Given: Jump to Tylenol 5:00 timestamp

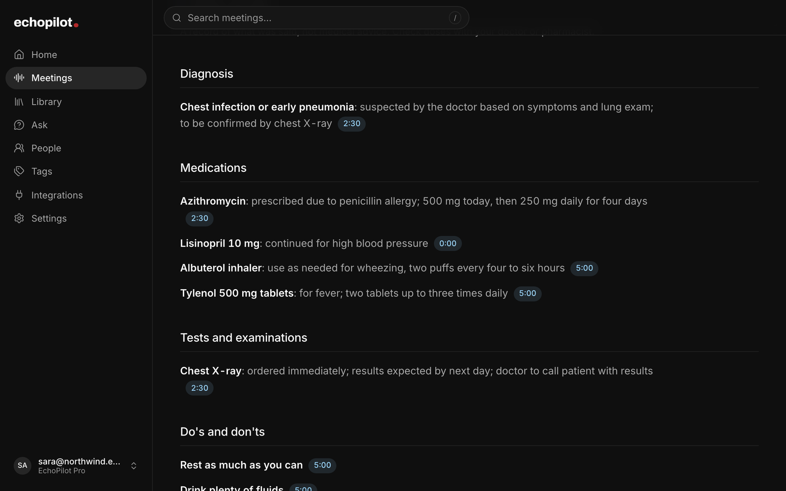Looking at the screenshot, I should (x=528, y=293).
